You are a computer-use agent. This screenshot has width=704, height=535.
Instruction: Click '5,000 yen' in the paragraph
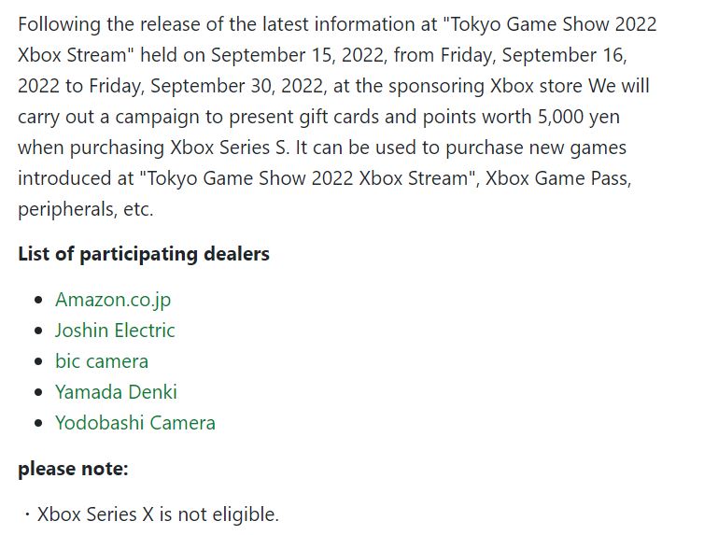[579, 117]
